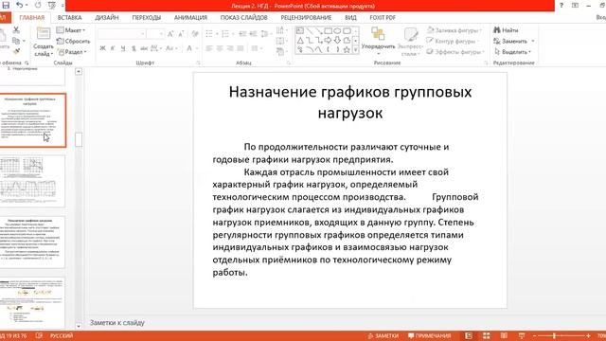Image resolution: width=606 pixels, height=341 pixels.
Task: Select rectangle shape in gallery
Action: pos(329,30)
